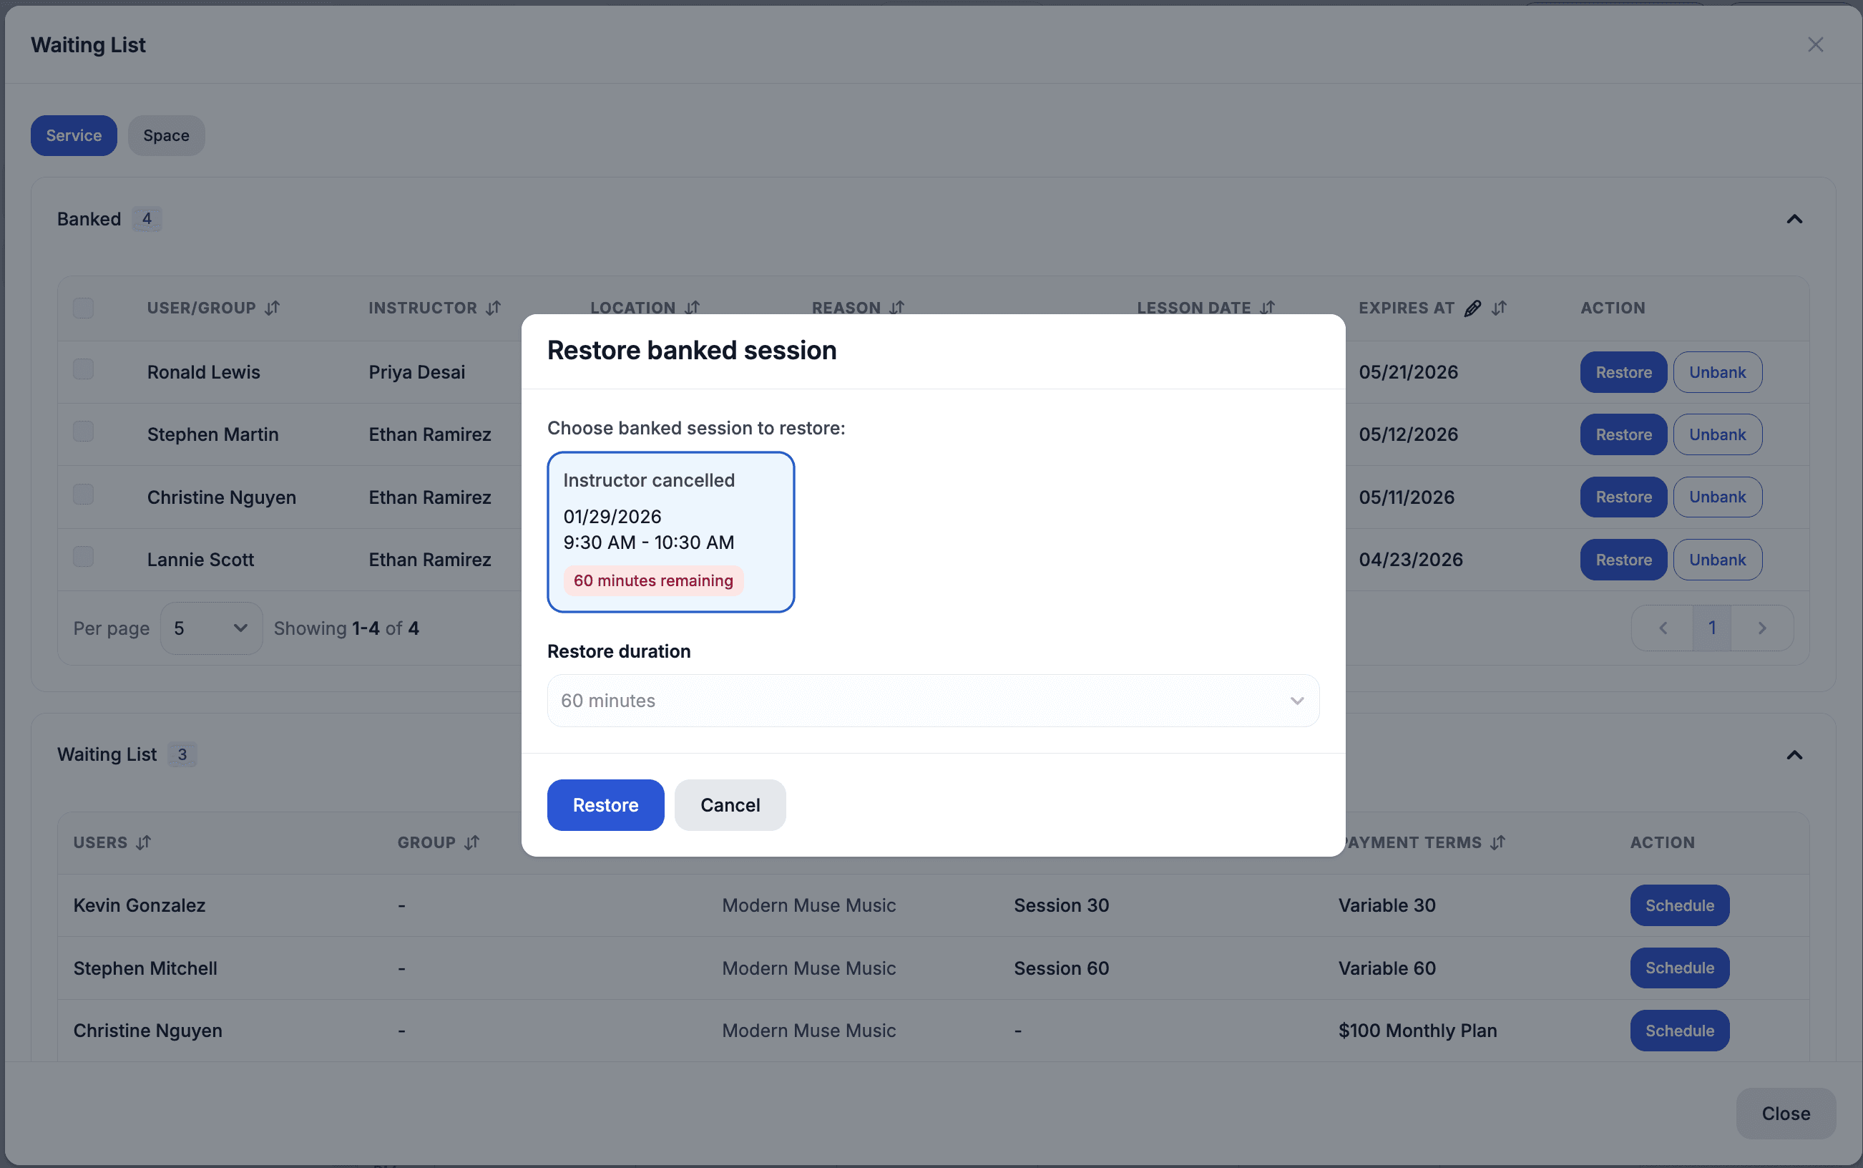Select the Instructor cancelled session card
This screenshot has height=1168, width=1863.
(670, 532)
